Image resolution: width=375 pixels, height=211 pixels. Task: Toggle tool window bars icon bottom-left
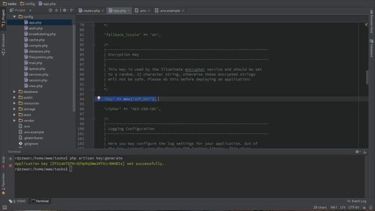point(4,207)
